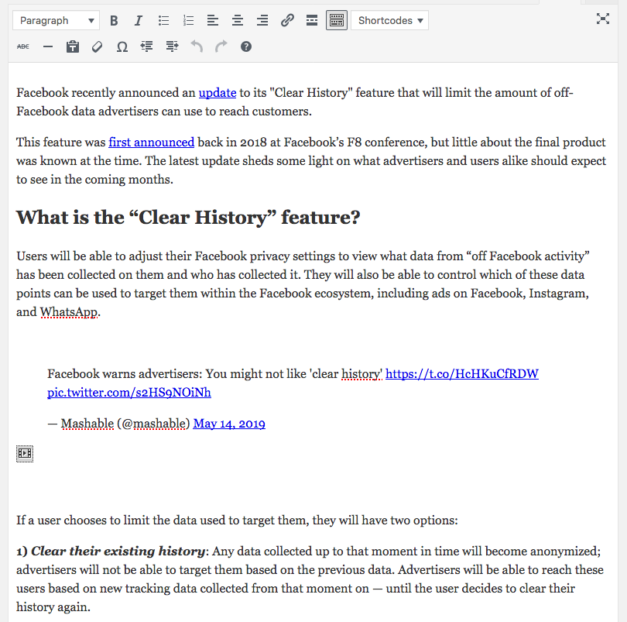Undo the last edit
Image resolution: width=627 pixels, height=622 pixels.
(x=197, y=46)
